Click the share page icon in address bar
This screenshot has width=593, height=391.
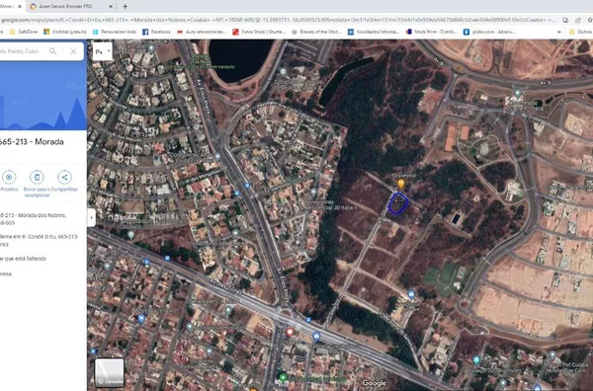click(x=577, y=20)
